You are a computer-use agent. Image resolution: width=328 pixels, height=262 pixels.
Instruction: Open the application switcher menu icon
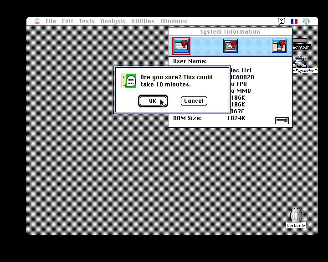point(307,21)
